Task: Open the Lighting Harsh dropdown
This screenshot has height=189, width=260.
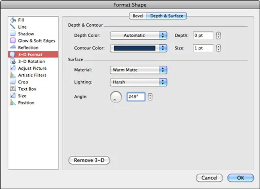Action: coord(139,82)
